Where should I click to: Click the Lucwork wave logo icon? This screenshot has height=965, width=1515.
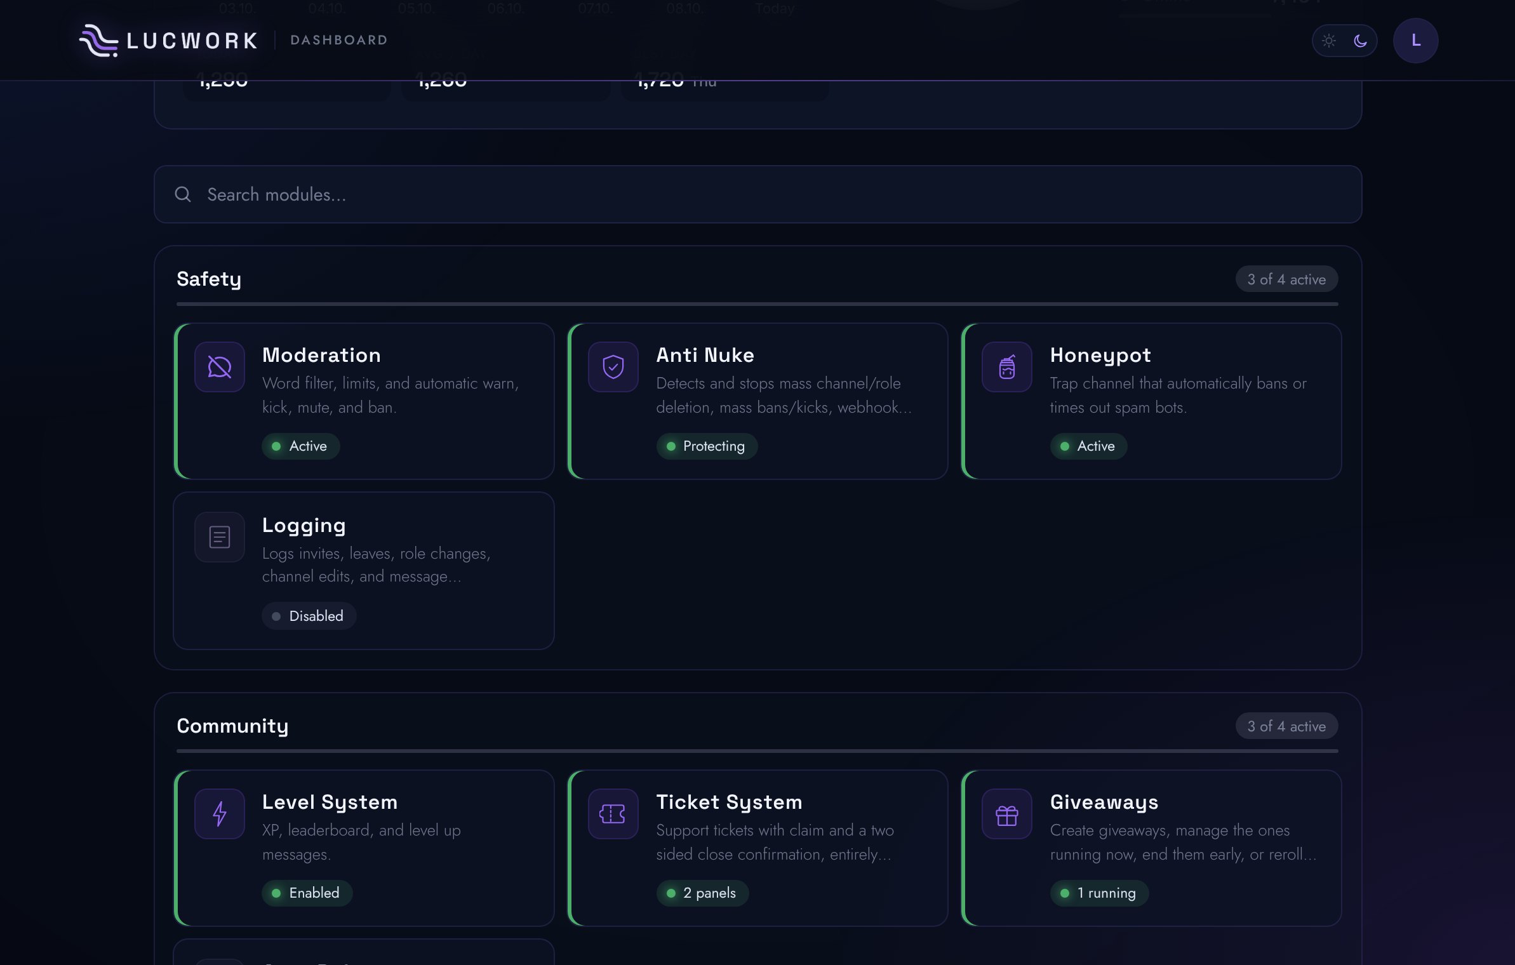tap(98, 41)
